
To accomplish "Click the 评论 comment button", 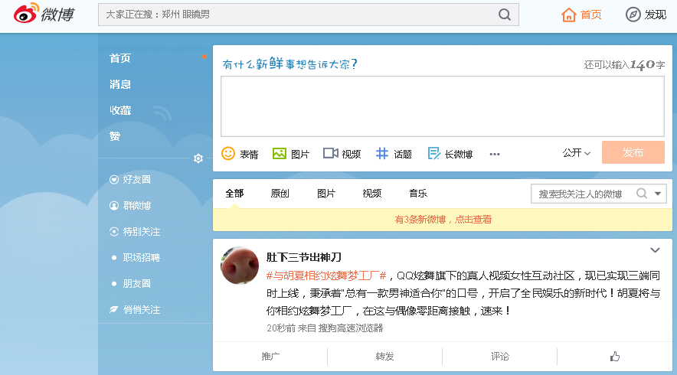I will (500, 357).
